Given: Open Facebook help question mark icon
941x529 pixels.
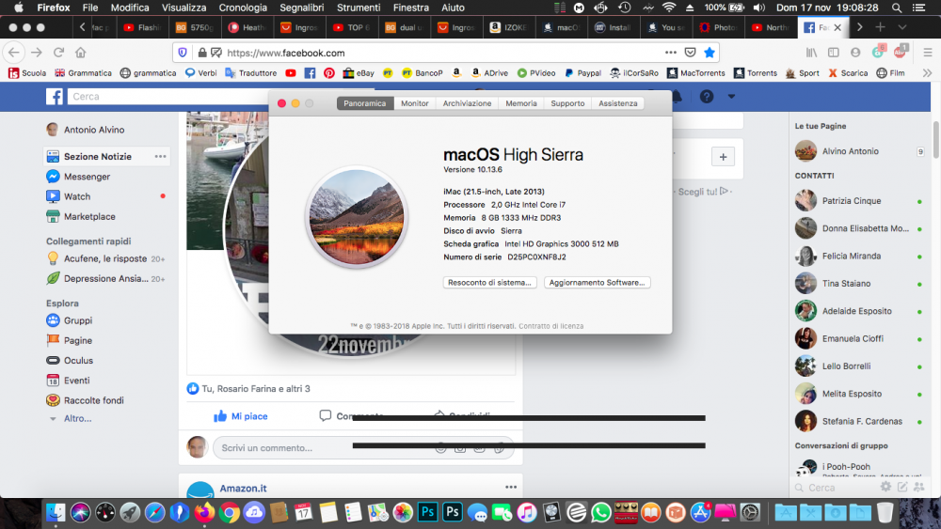Looking at the screenshot, I should (x=707, y=97).
